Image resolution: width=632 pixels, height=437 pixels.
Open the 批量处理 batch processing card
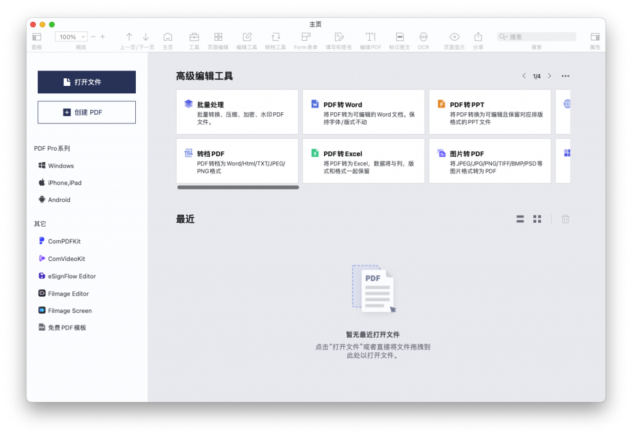tap(237, 112)
